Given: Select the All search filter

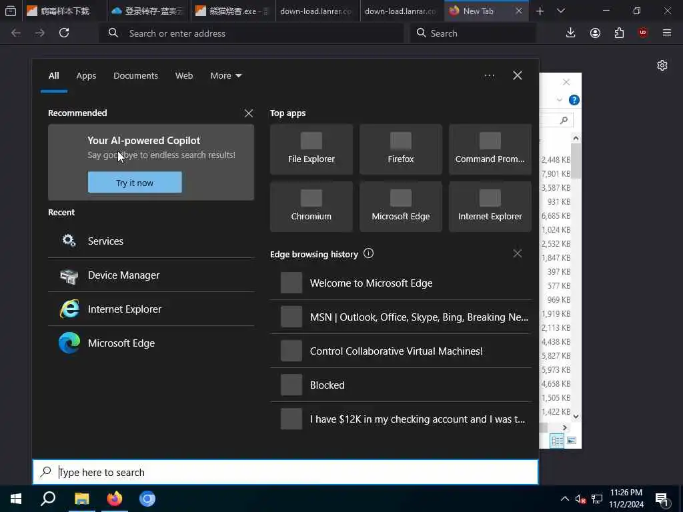Looking at the screenshot, I should point(53,76).
